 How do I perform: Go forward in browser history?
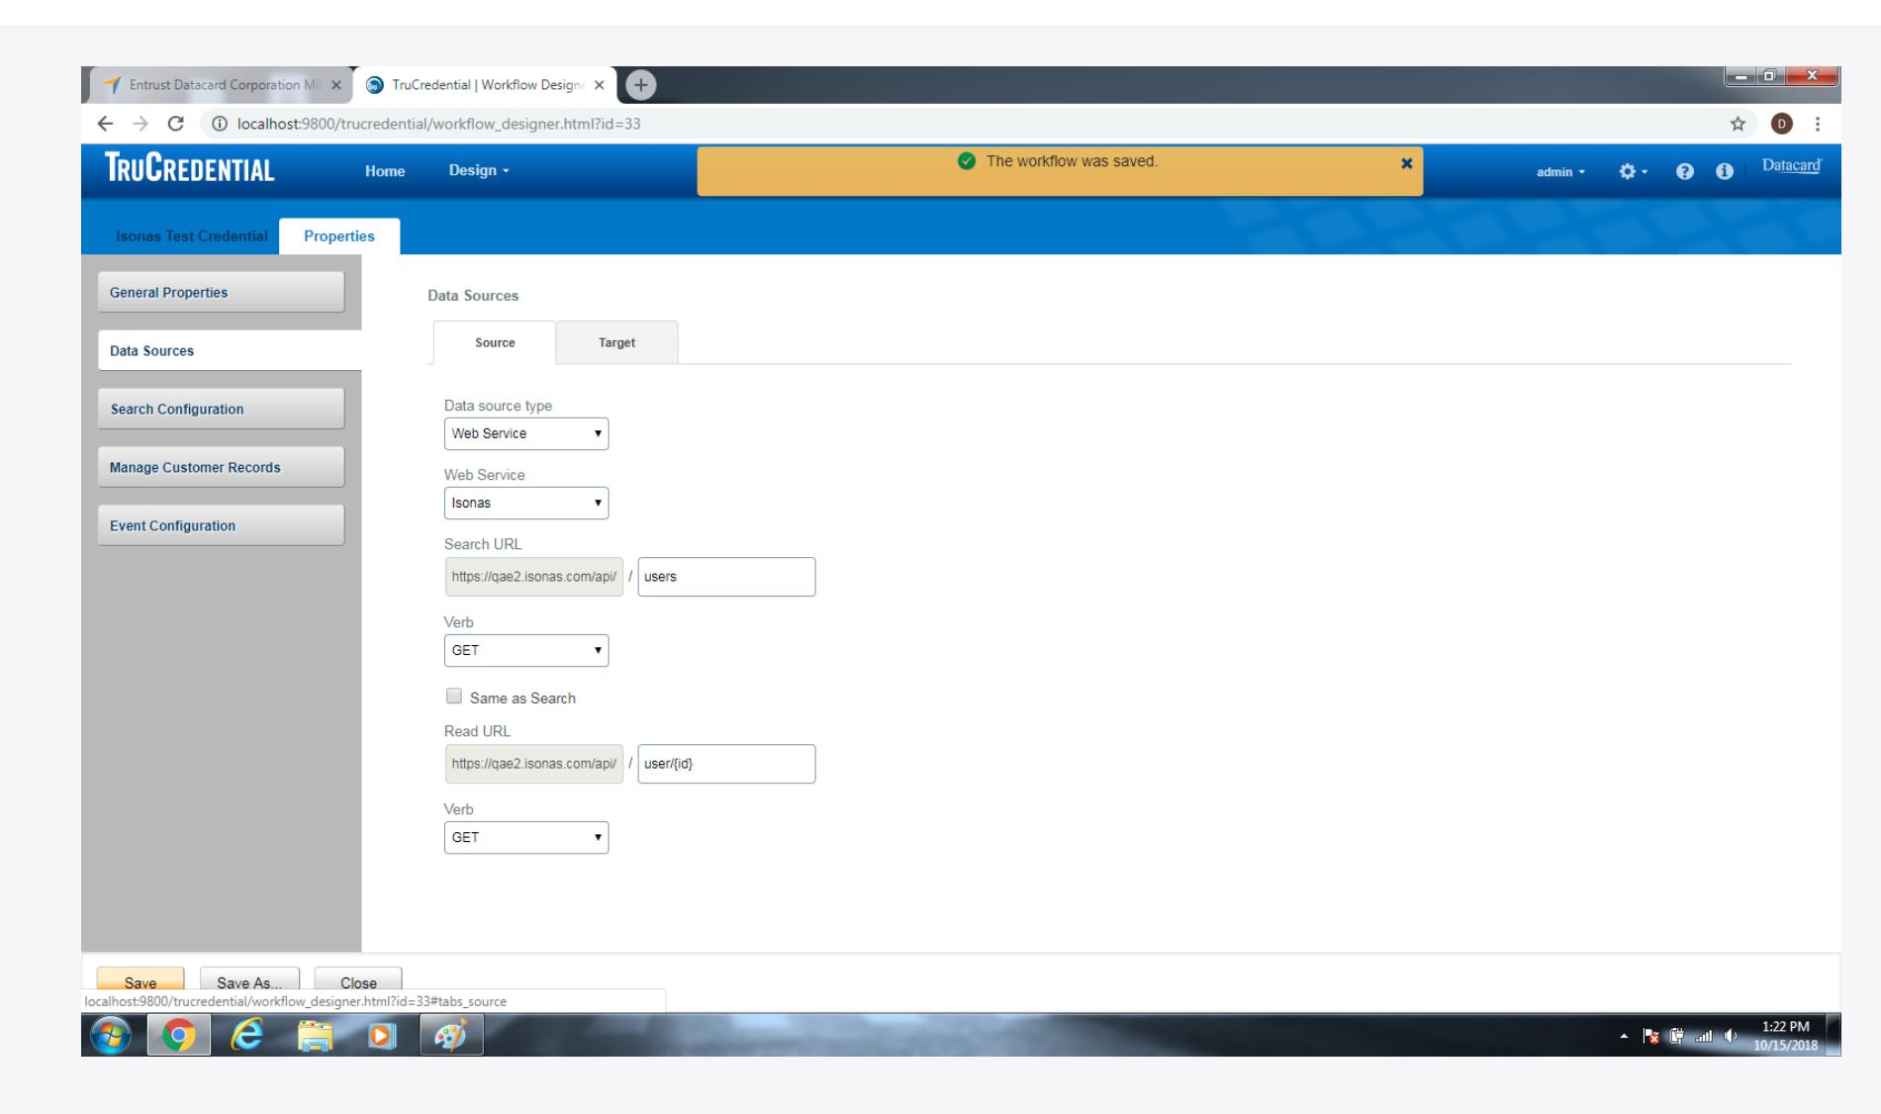pos(139,124)
